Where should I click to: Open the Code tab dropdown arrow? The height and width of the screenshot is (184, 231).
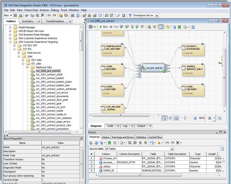tap(118, 126)
